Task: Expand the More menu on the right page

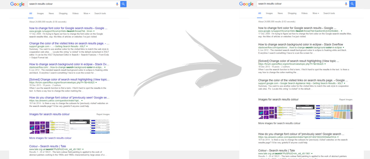Action: point(315,13)
